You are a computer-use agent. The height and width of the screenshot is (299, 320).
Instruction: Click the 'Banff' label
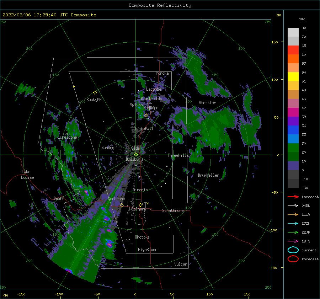[x=59, y=198]
